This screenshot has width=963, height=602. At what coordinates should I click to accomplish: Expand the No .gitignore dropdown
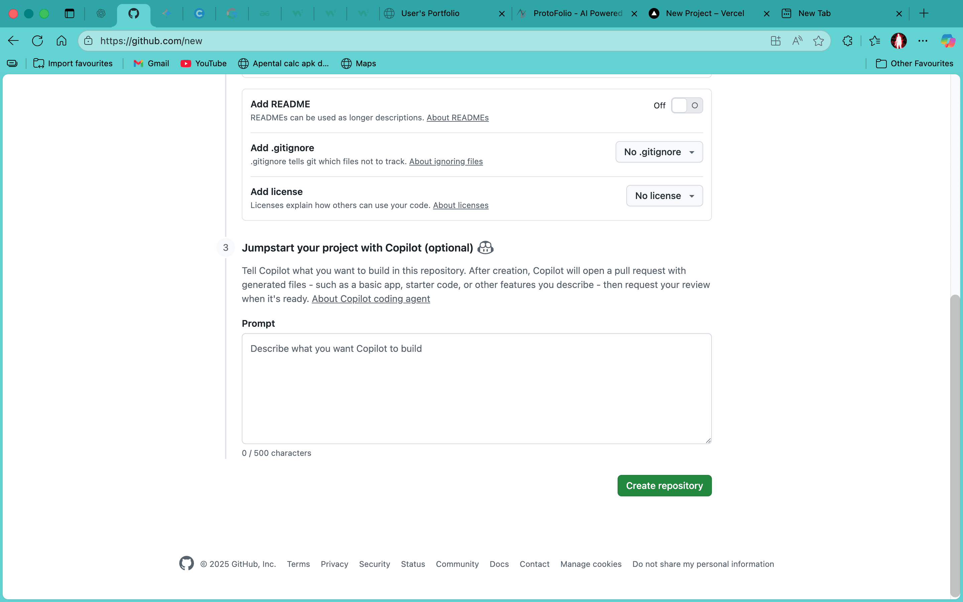click(x=659, y=152)
